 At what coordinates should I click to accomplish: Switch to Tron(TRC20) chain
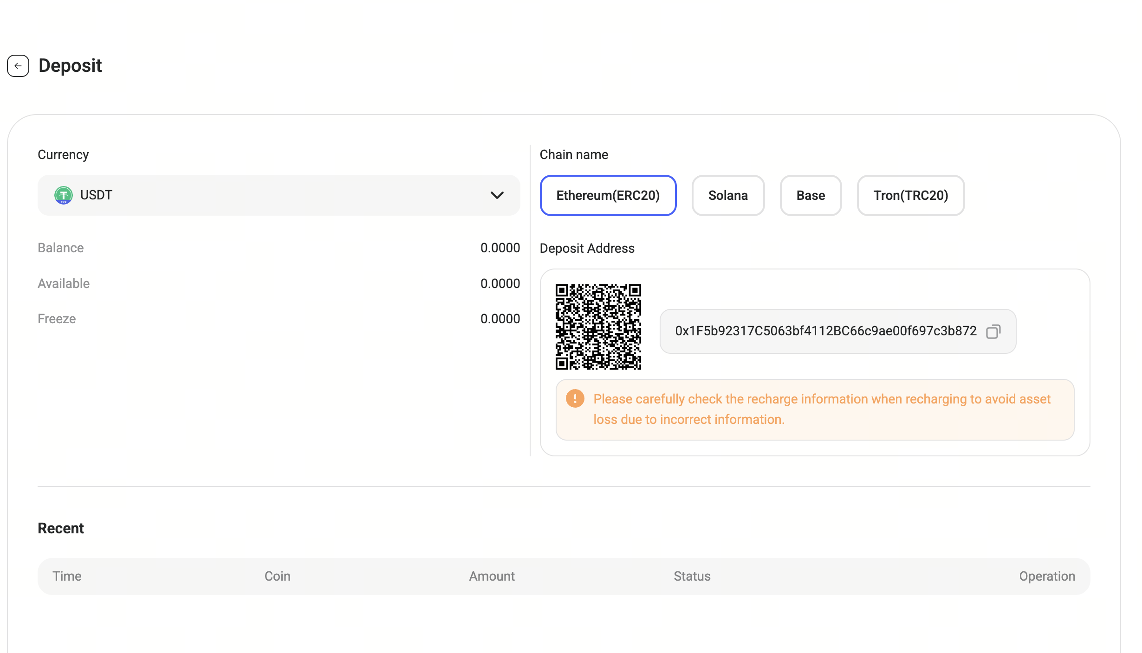tap(910, 195)
